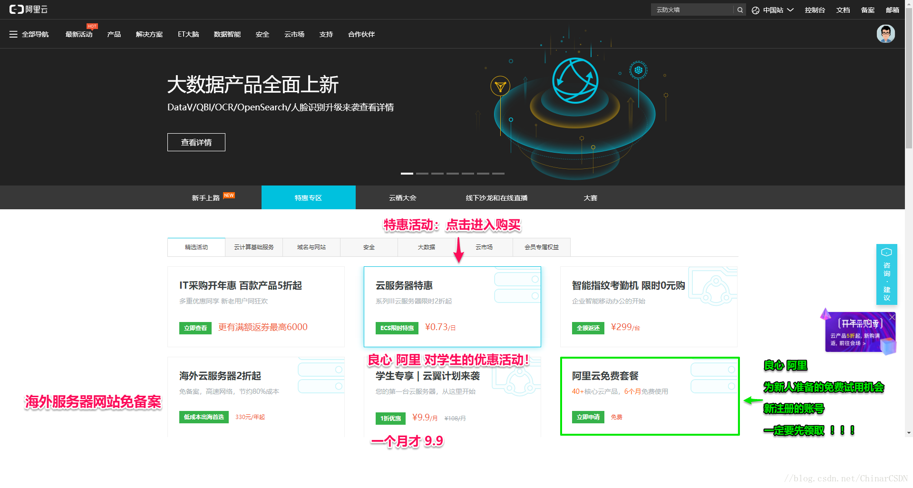
Task: Open 阿里云免费套餐 card title
Action: pyautogui.click(x=605, y=376)
